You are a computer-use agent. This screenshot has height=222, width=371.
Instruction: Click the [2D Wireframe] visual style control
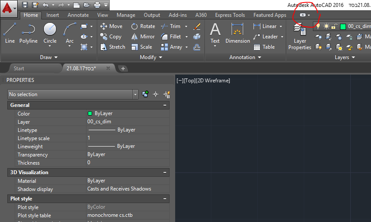(213, 81)
